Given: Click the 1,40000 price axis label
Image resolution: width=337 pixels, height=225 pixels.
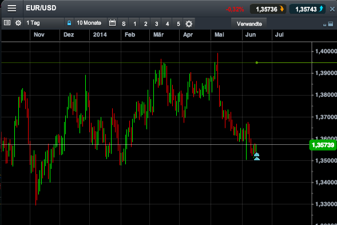Looking at the screenshot, I should (x=326, y=51).
